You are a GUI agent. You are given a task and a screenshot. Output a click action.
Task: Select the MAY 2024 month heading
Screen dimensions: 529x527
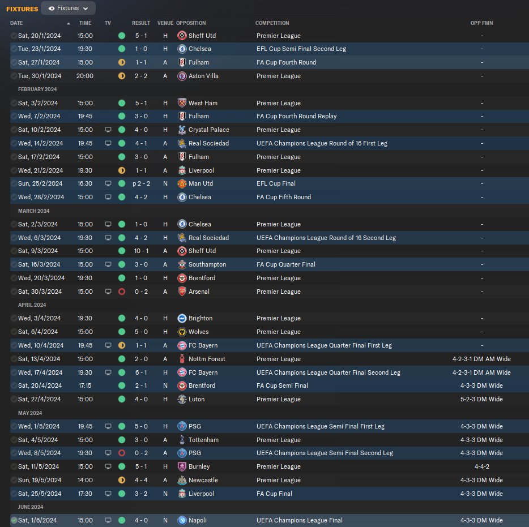(x=30, y=413)
